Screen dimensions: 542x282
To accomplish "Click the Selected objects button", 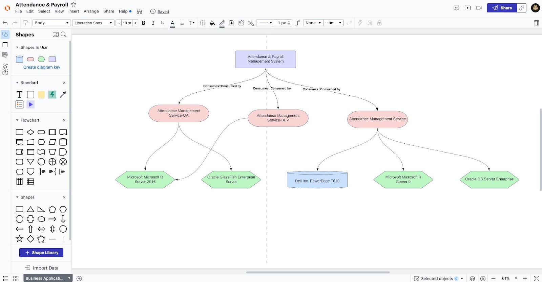I will pos(439,279).
